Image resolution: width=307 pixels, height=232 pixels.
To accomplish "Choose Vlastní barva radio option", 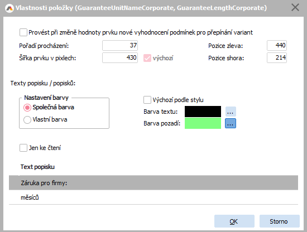I will click(27, 120).
